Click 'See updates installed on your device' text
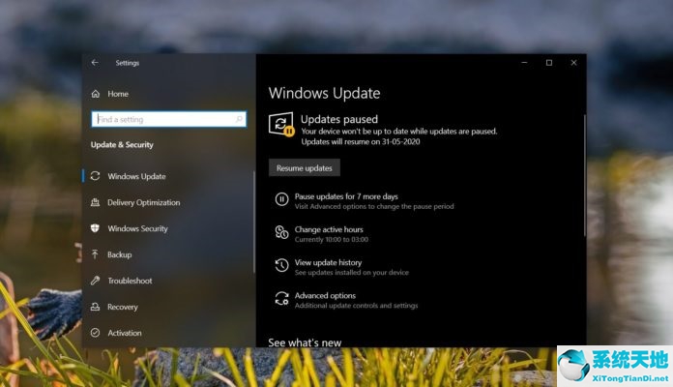Image resolution: width=673 pixels, height=387 pixels. 352,272
